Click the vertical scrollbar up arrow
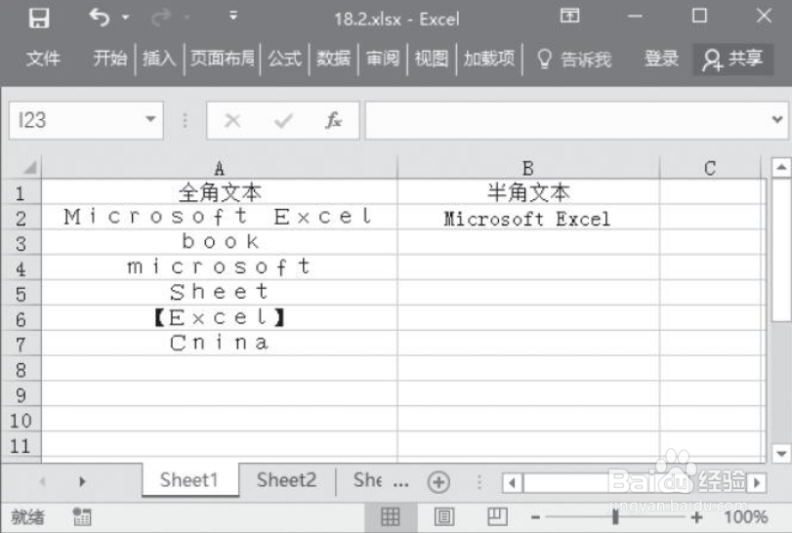Viewport: 792px width, 533px height. 781,168
